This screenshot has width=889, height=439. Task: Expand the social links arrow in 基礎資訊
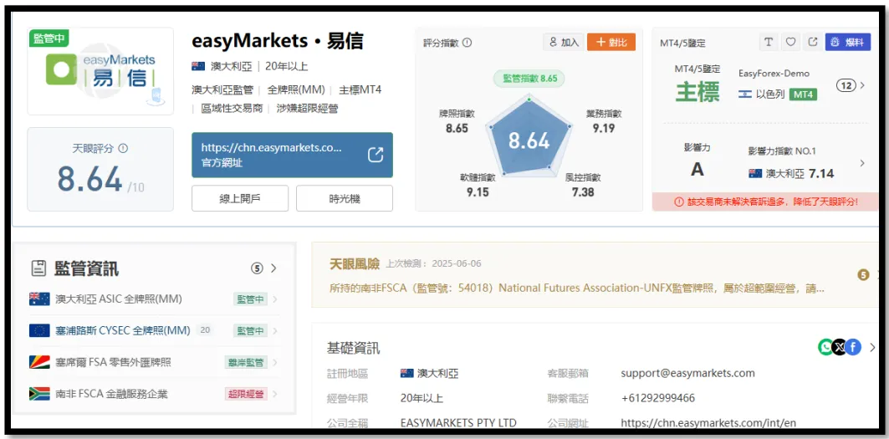[871, 346]
